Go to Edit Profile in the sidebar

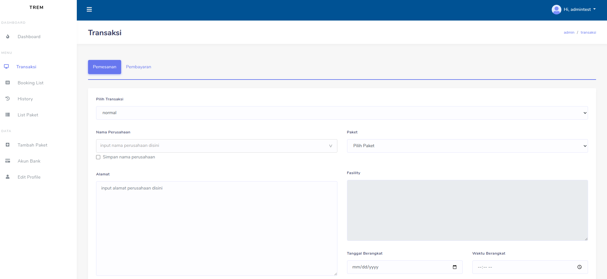click(29, 177)
